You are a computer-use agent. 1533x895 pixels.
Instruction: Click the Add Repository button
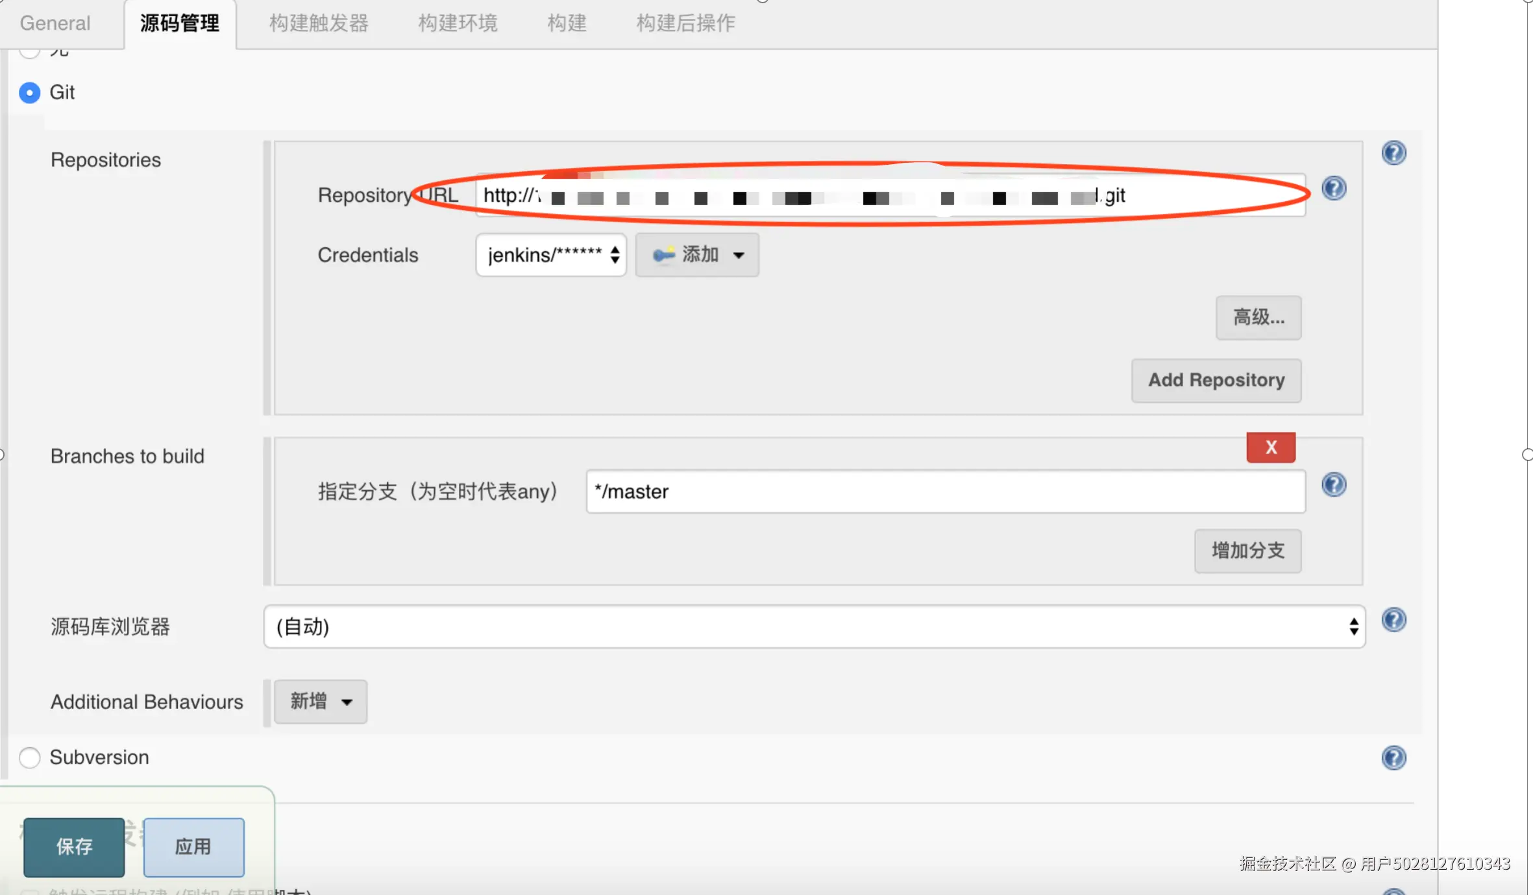point(1216,380)
